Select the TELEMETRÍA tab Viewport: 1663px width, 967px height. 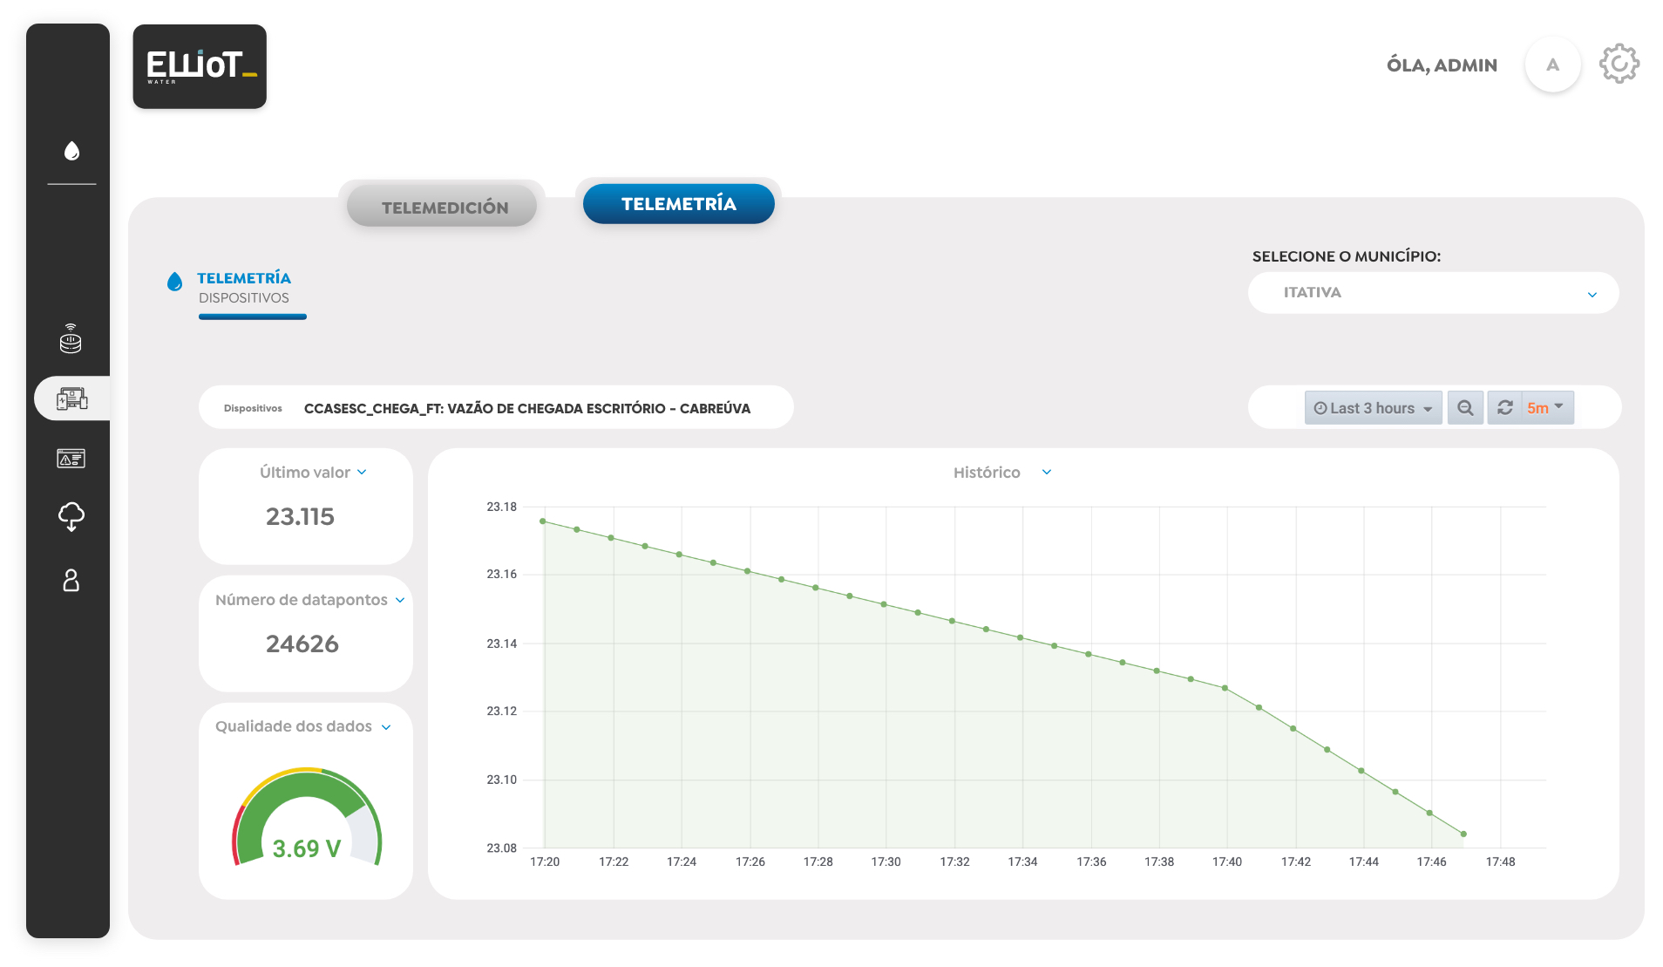coord(678,204)
